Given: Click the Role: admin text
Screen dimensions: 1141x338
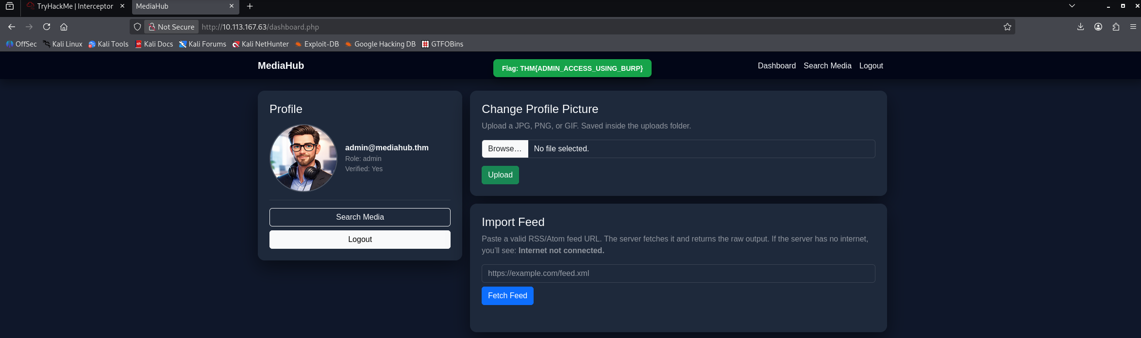Looking at the screenshot, I should (x=363, y=159).
